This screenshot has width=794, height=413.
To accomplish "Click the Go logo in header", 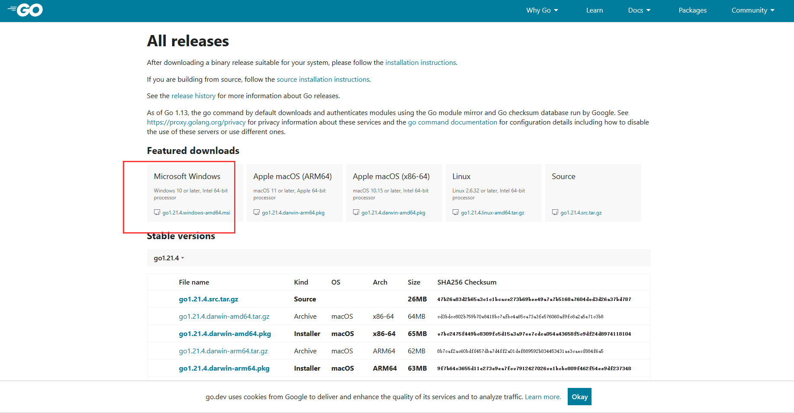I will click(25, 10).
